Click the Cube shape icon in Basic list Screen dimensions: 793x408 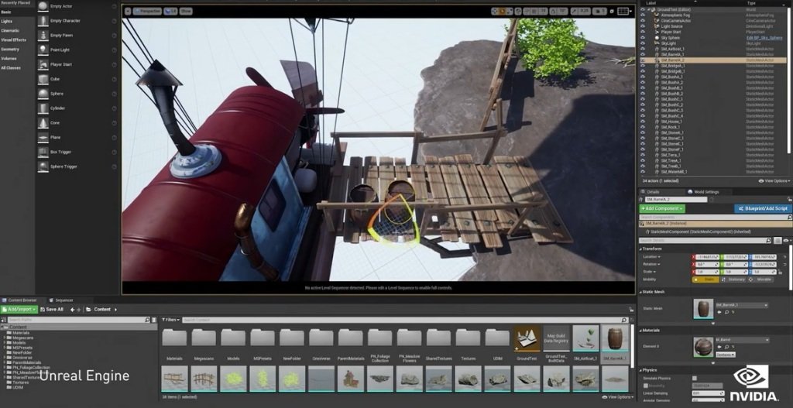coord(42,78)
